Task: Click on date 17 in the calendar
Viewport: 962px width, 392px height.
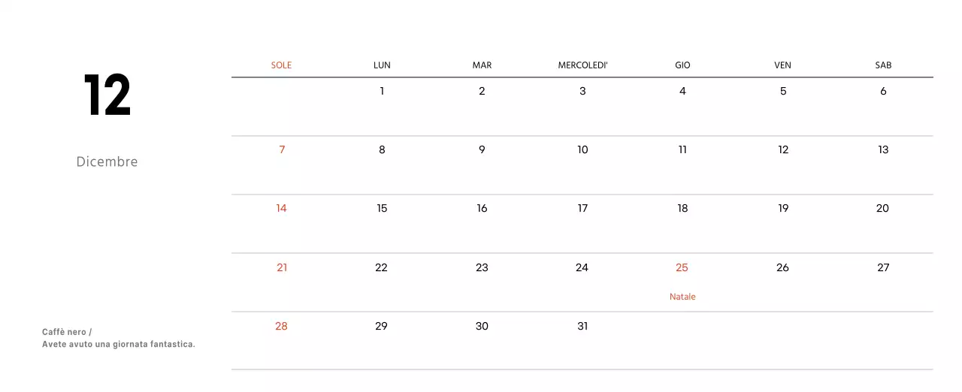Action: [x=582, y=208]
